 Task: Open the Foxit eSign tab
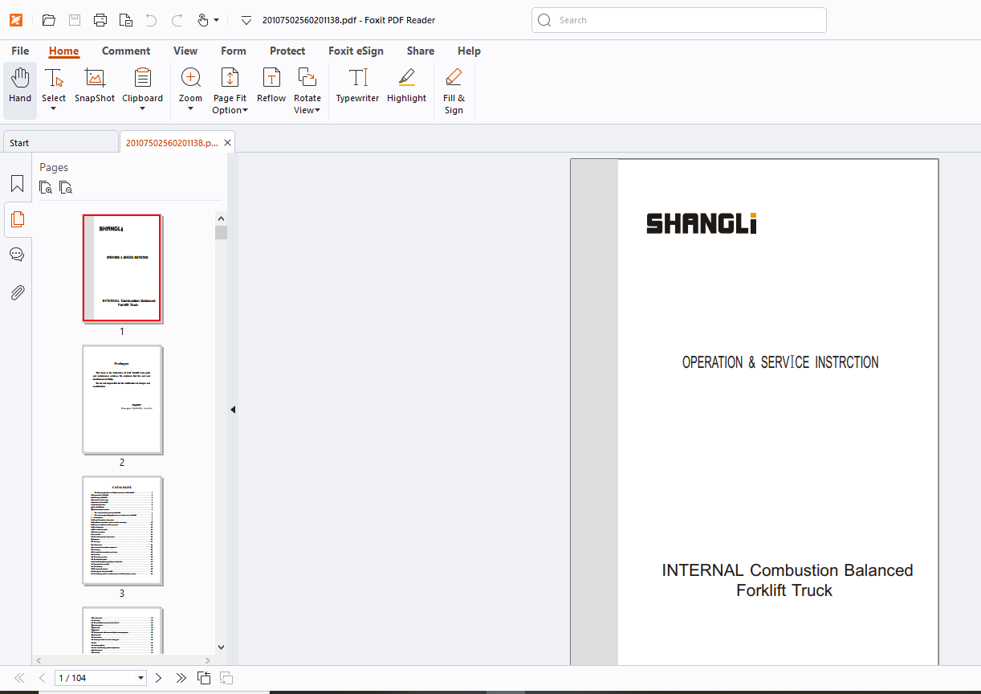coord(356,51)
